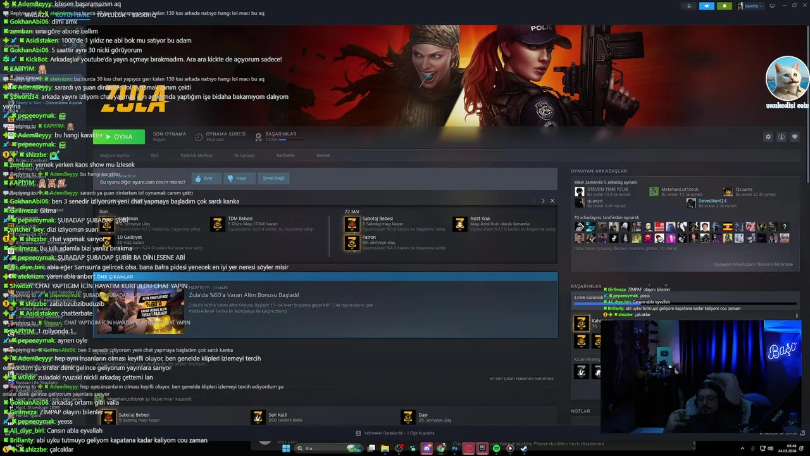The width and height of the screenshot is (810, 456).
Task: Open Photoshop from taskbar
Action: click(454, 448)
